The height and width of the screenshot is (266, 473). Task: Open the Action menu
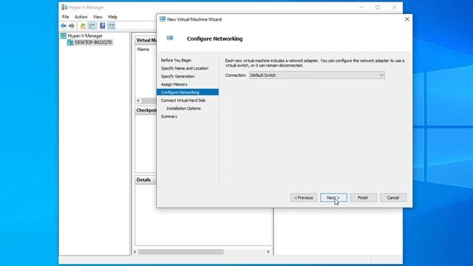click(81, 17)
